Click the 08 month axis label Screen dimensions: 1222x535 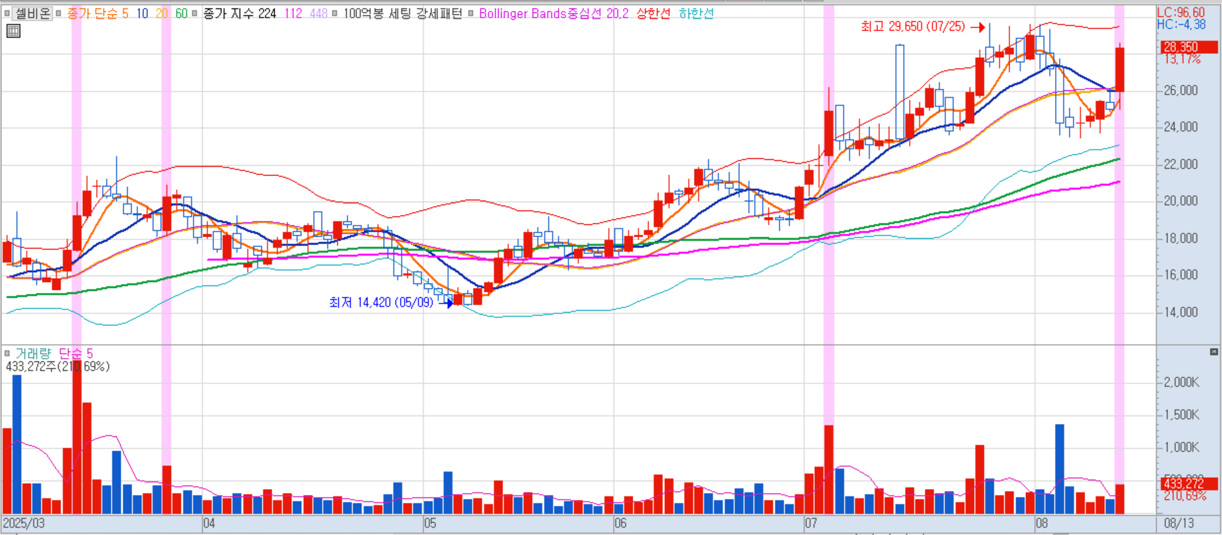coord(1042,524)
